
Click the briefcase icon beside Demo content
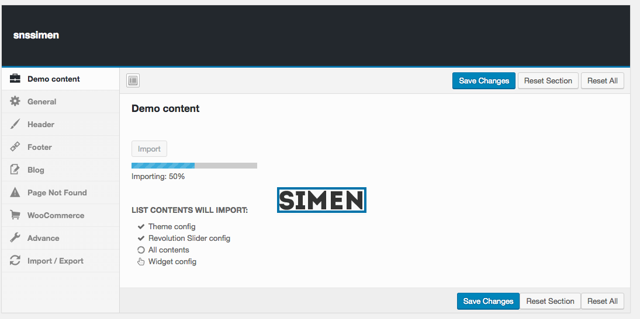click(15, 79)
